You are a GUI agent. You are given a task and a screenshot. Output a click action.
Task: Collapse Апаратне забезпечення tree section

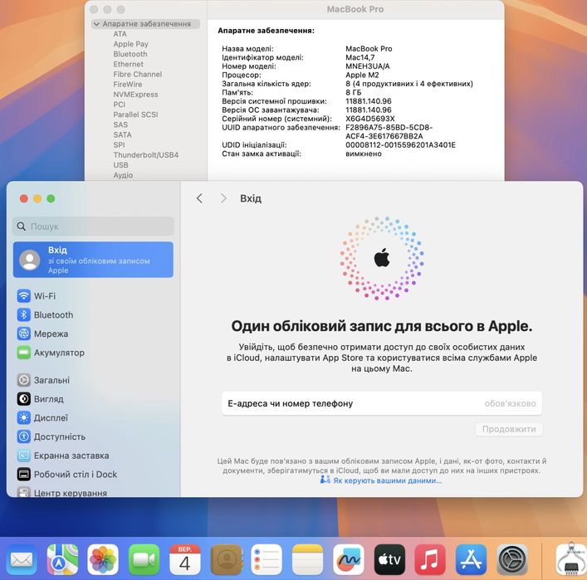(96, 24)
